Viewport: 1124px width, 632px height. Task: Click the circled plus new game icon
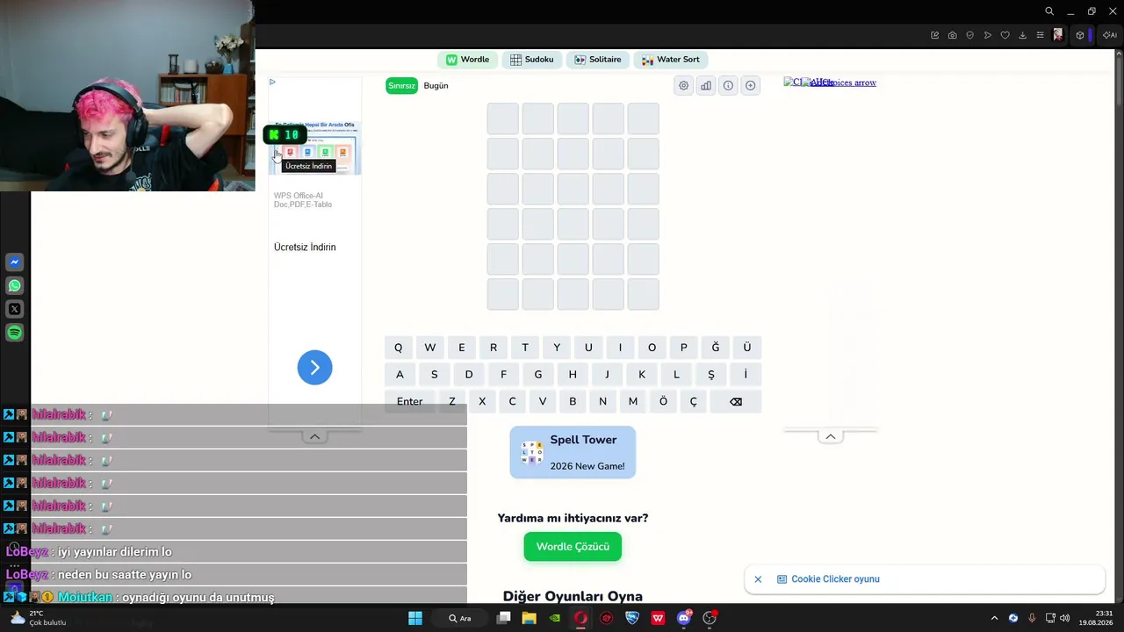[750, 85]
